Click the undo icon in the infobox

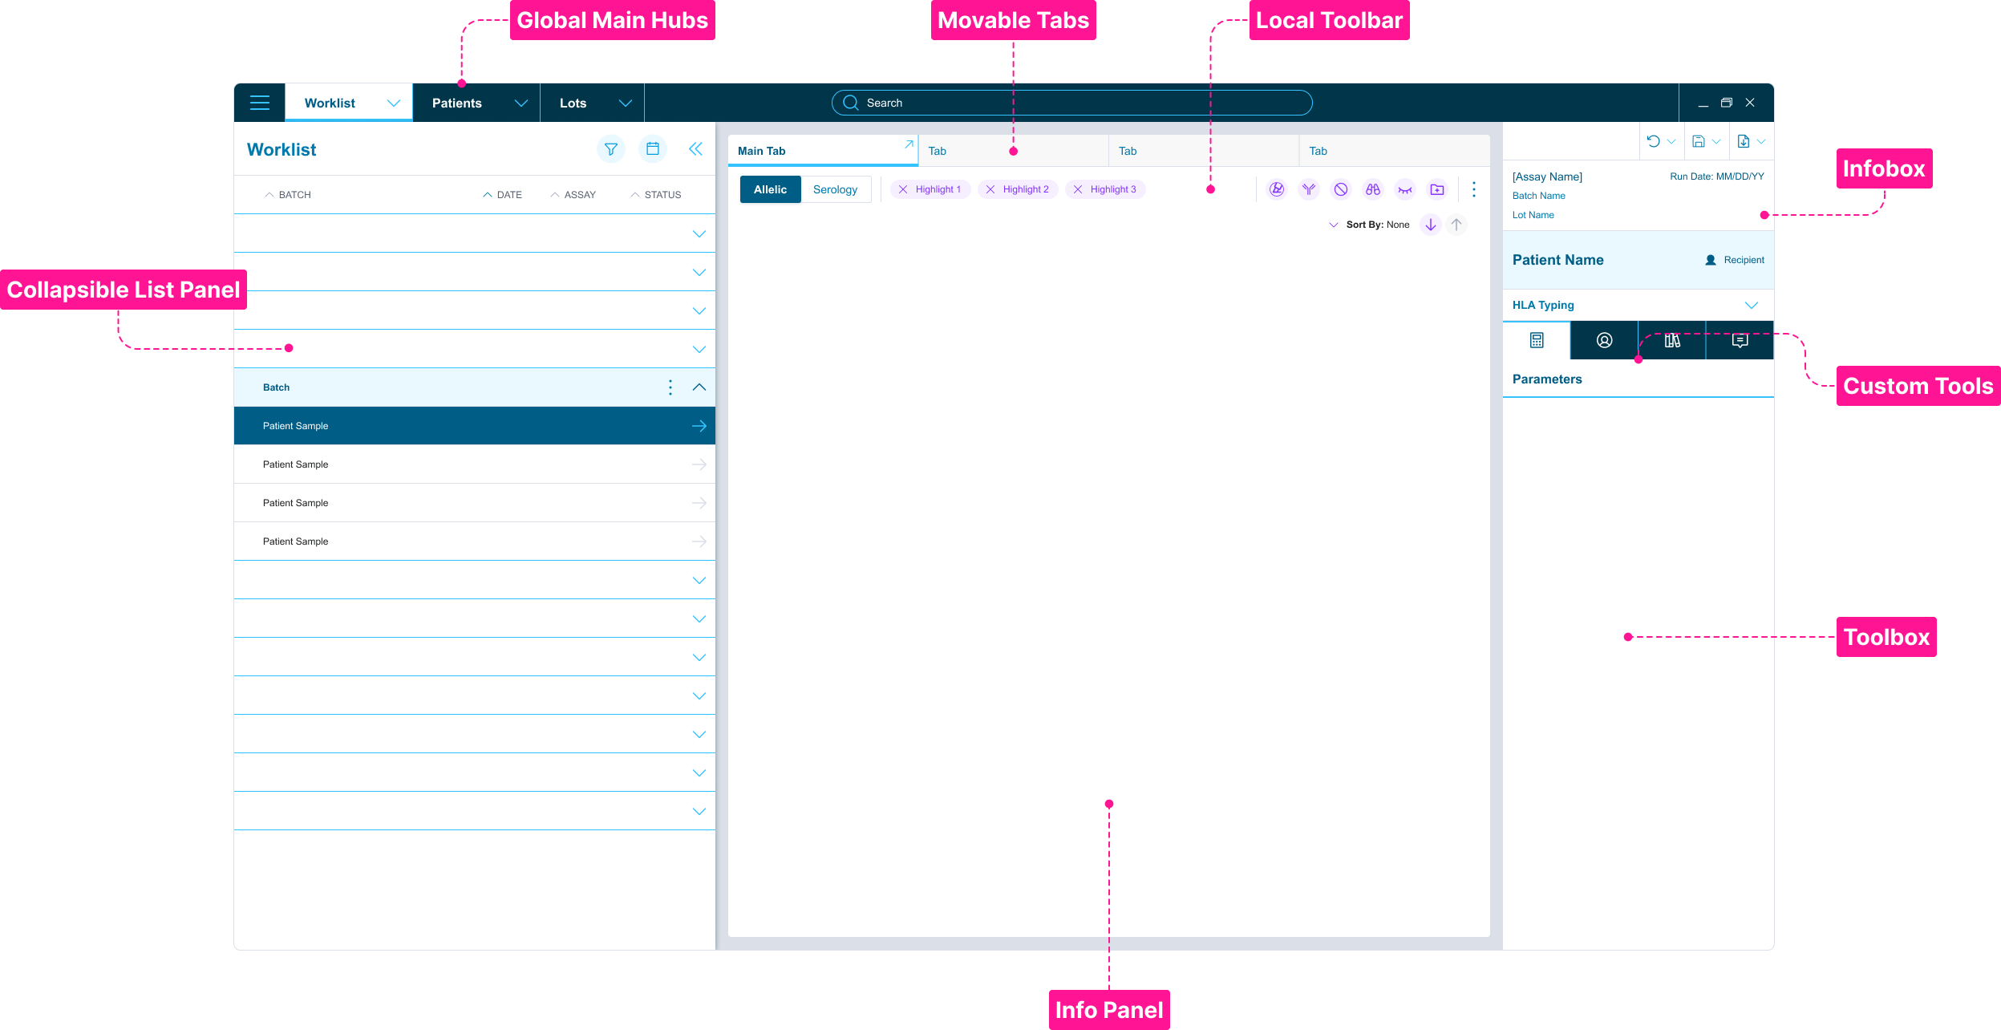pyautogui.click(x=1653, y=141)
